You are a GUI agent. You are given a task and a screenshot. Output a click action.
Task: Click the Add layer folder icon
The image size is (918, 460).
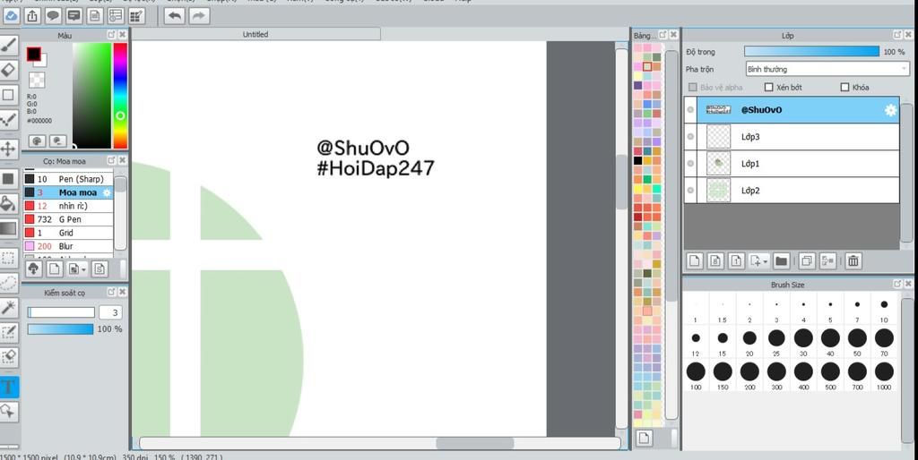[x=781, y=260]
